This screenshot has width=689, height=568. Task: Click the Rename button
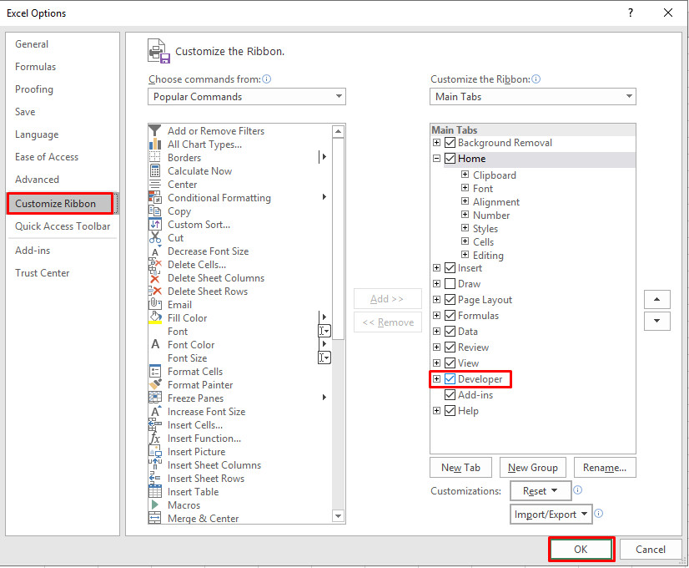pos(604,467)
